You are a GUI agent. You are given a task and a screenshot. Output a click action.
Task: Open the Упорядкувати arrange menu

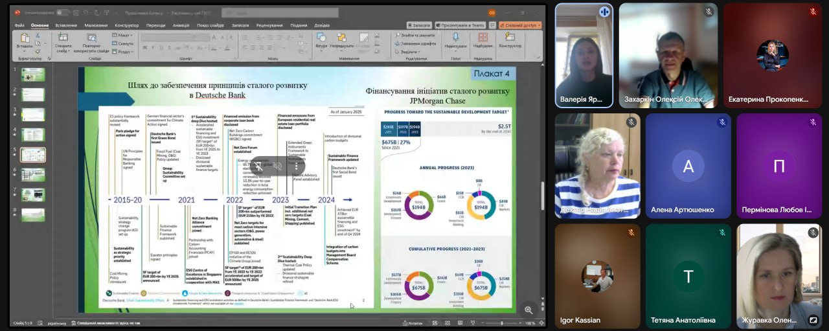[x=341, y=41]
